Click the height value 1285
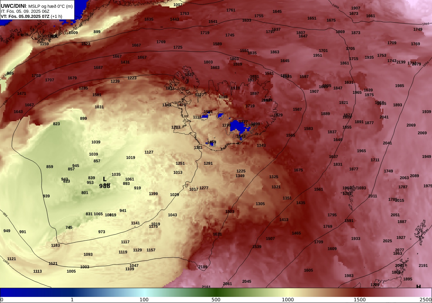432x303 pixels. 83,88
